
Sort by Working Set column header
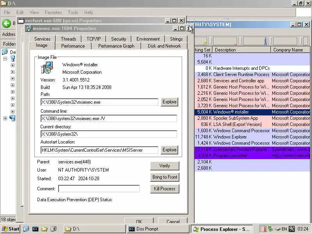pos(203,50)
